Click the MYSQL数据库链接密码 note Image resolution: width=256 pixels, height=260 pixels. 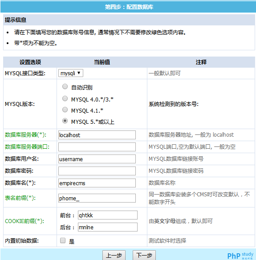click(x=176, y=171)
